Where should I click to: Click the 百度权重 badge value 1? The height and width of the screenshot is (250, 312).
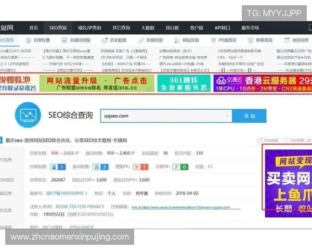(x=58, y=167)
